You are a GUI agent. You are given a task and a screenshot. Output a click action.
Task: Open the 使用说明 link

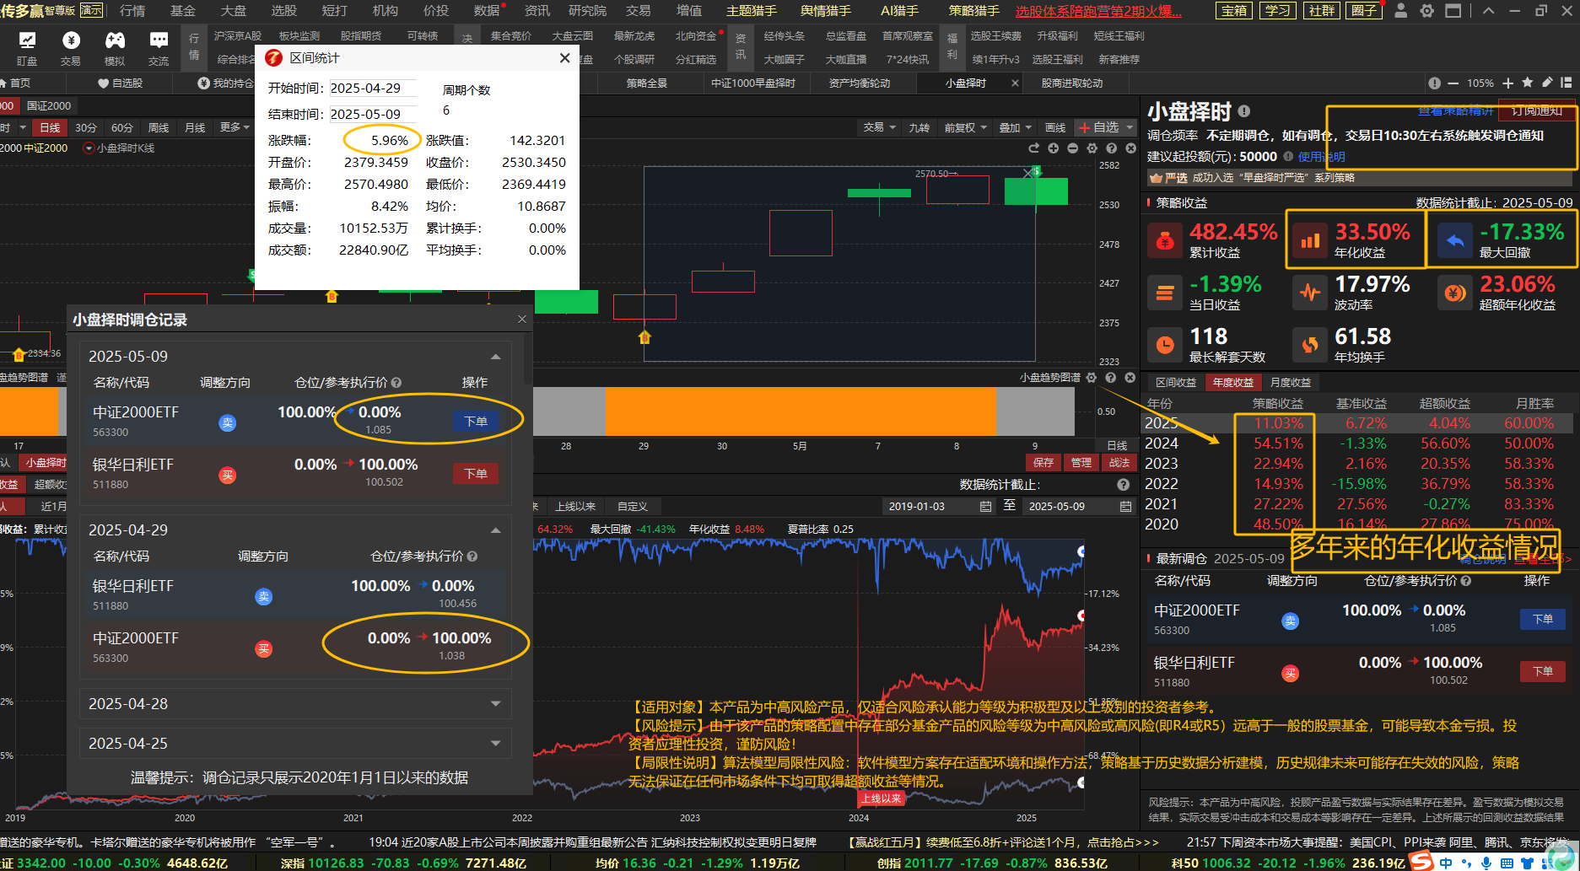(x=1321, y=156)
